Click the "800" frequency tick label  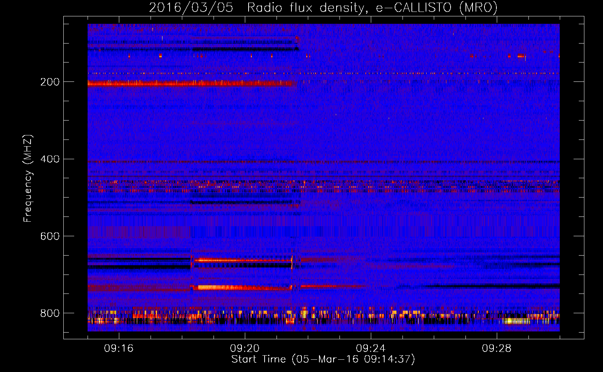coord(50,313)
